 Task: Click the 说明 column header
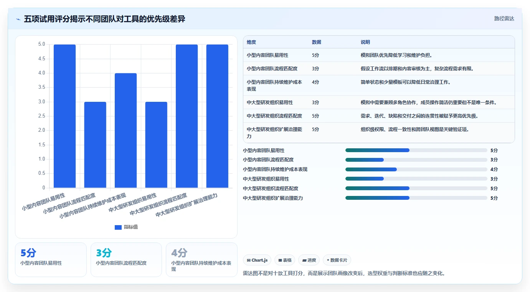click(365, 42)
